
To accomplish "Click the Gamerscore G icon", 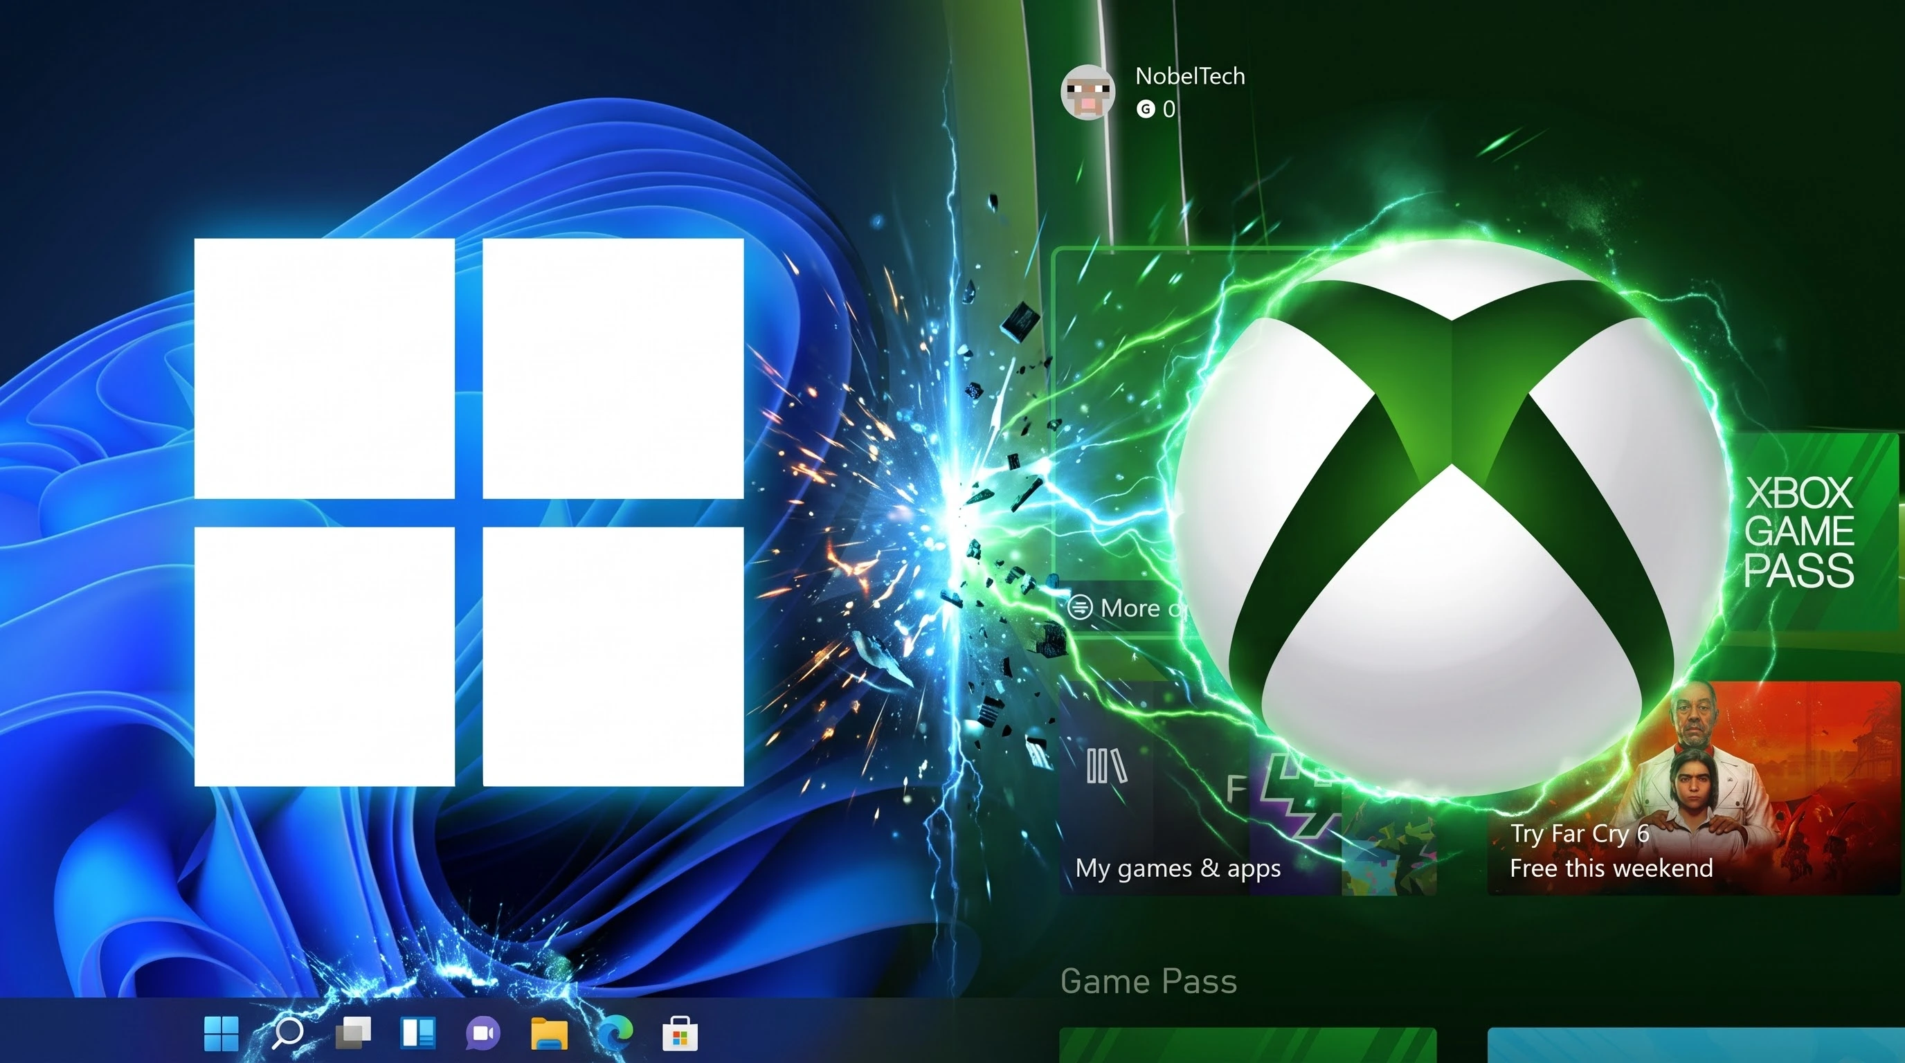I will point(1145,109).
